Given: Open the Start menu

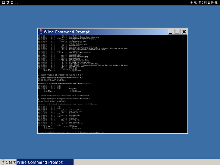Looking at the screenshot, I should pyautogui.click(x=8, y=162).
